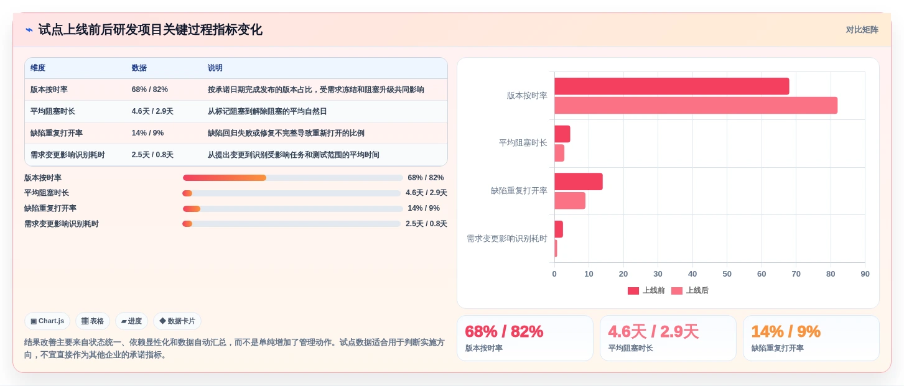Click description 从标记阻塞到解除阻塞的平均自然日
The height and width of the screenshot is (386, 904).
coord(268,111)
